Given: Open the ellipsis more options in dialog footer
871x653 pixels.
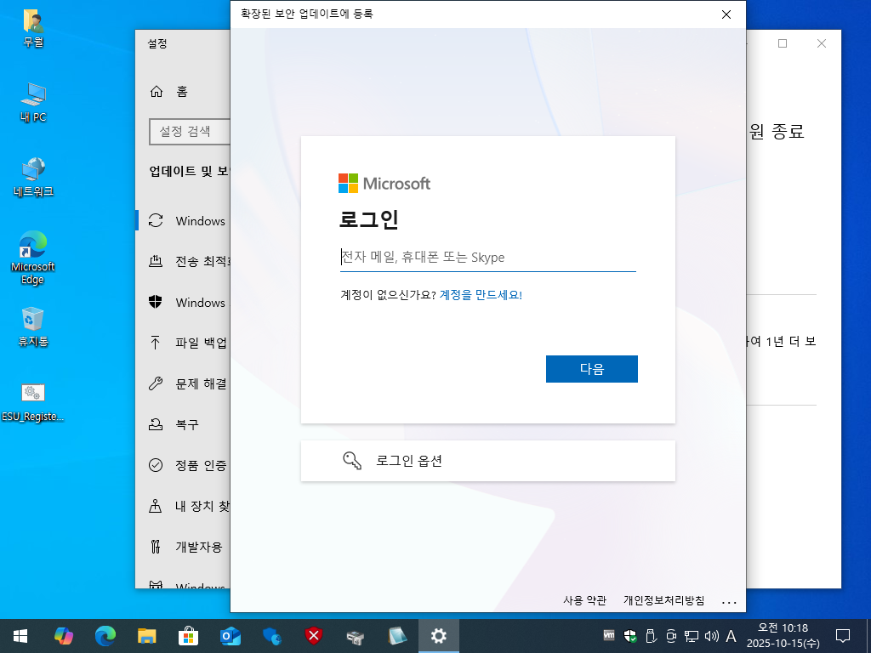Looking at the screenshot, I should 729,601.
